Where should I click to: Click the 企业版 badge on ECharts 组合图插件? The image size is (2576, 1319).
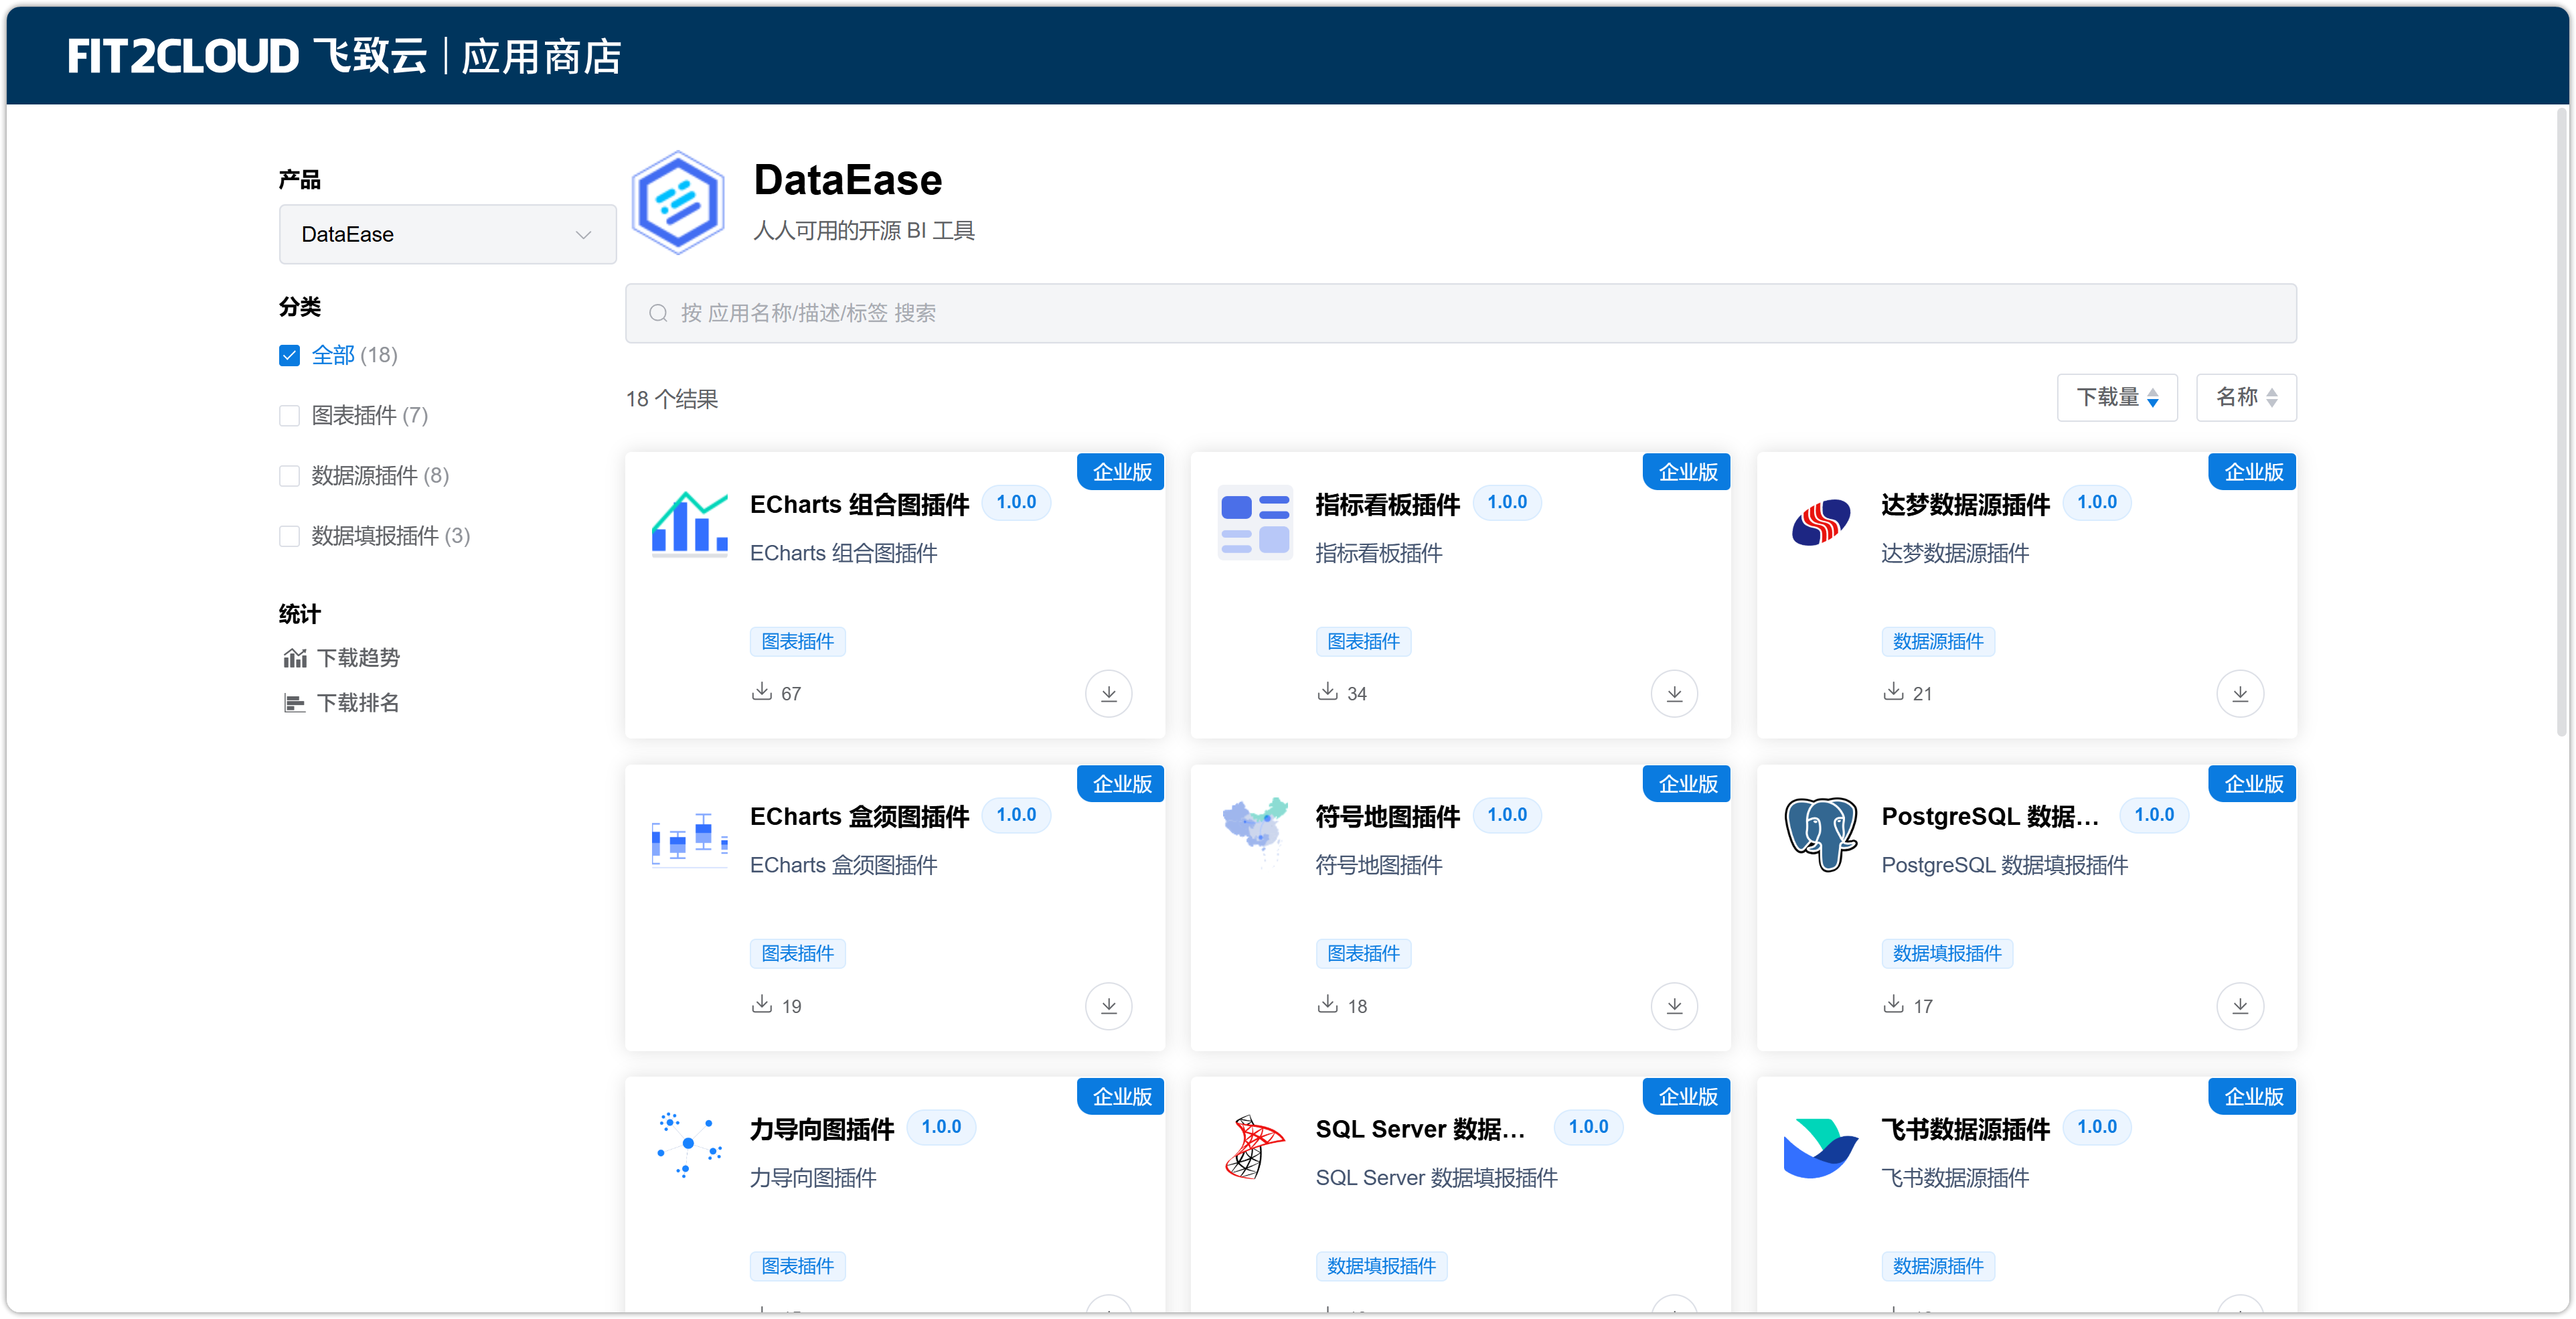(x=1121, y=472)
